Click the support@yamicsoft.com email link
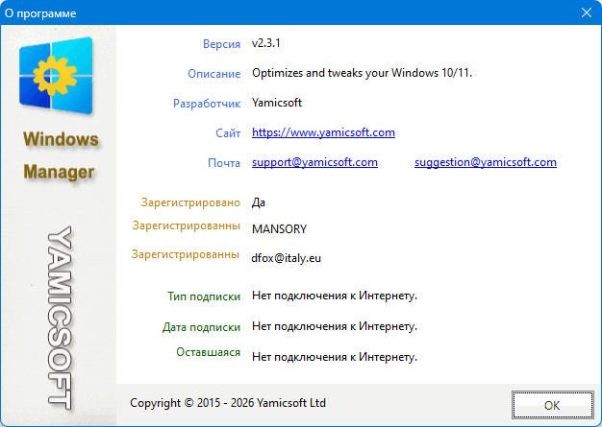The height and width of the screenshot is (427, 602). (x=314, y=162)
